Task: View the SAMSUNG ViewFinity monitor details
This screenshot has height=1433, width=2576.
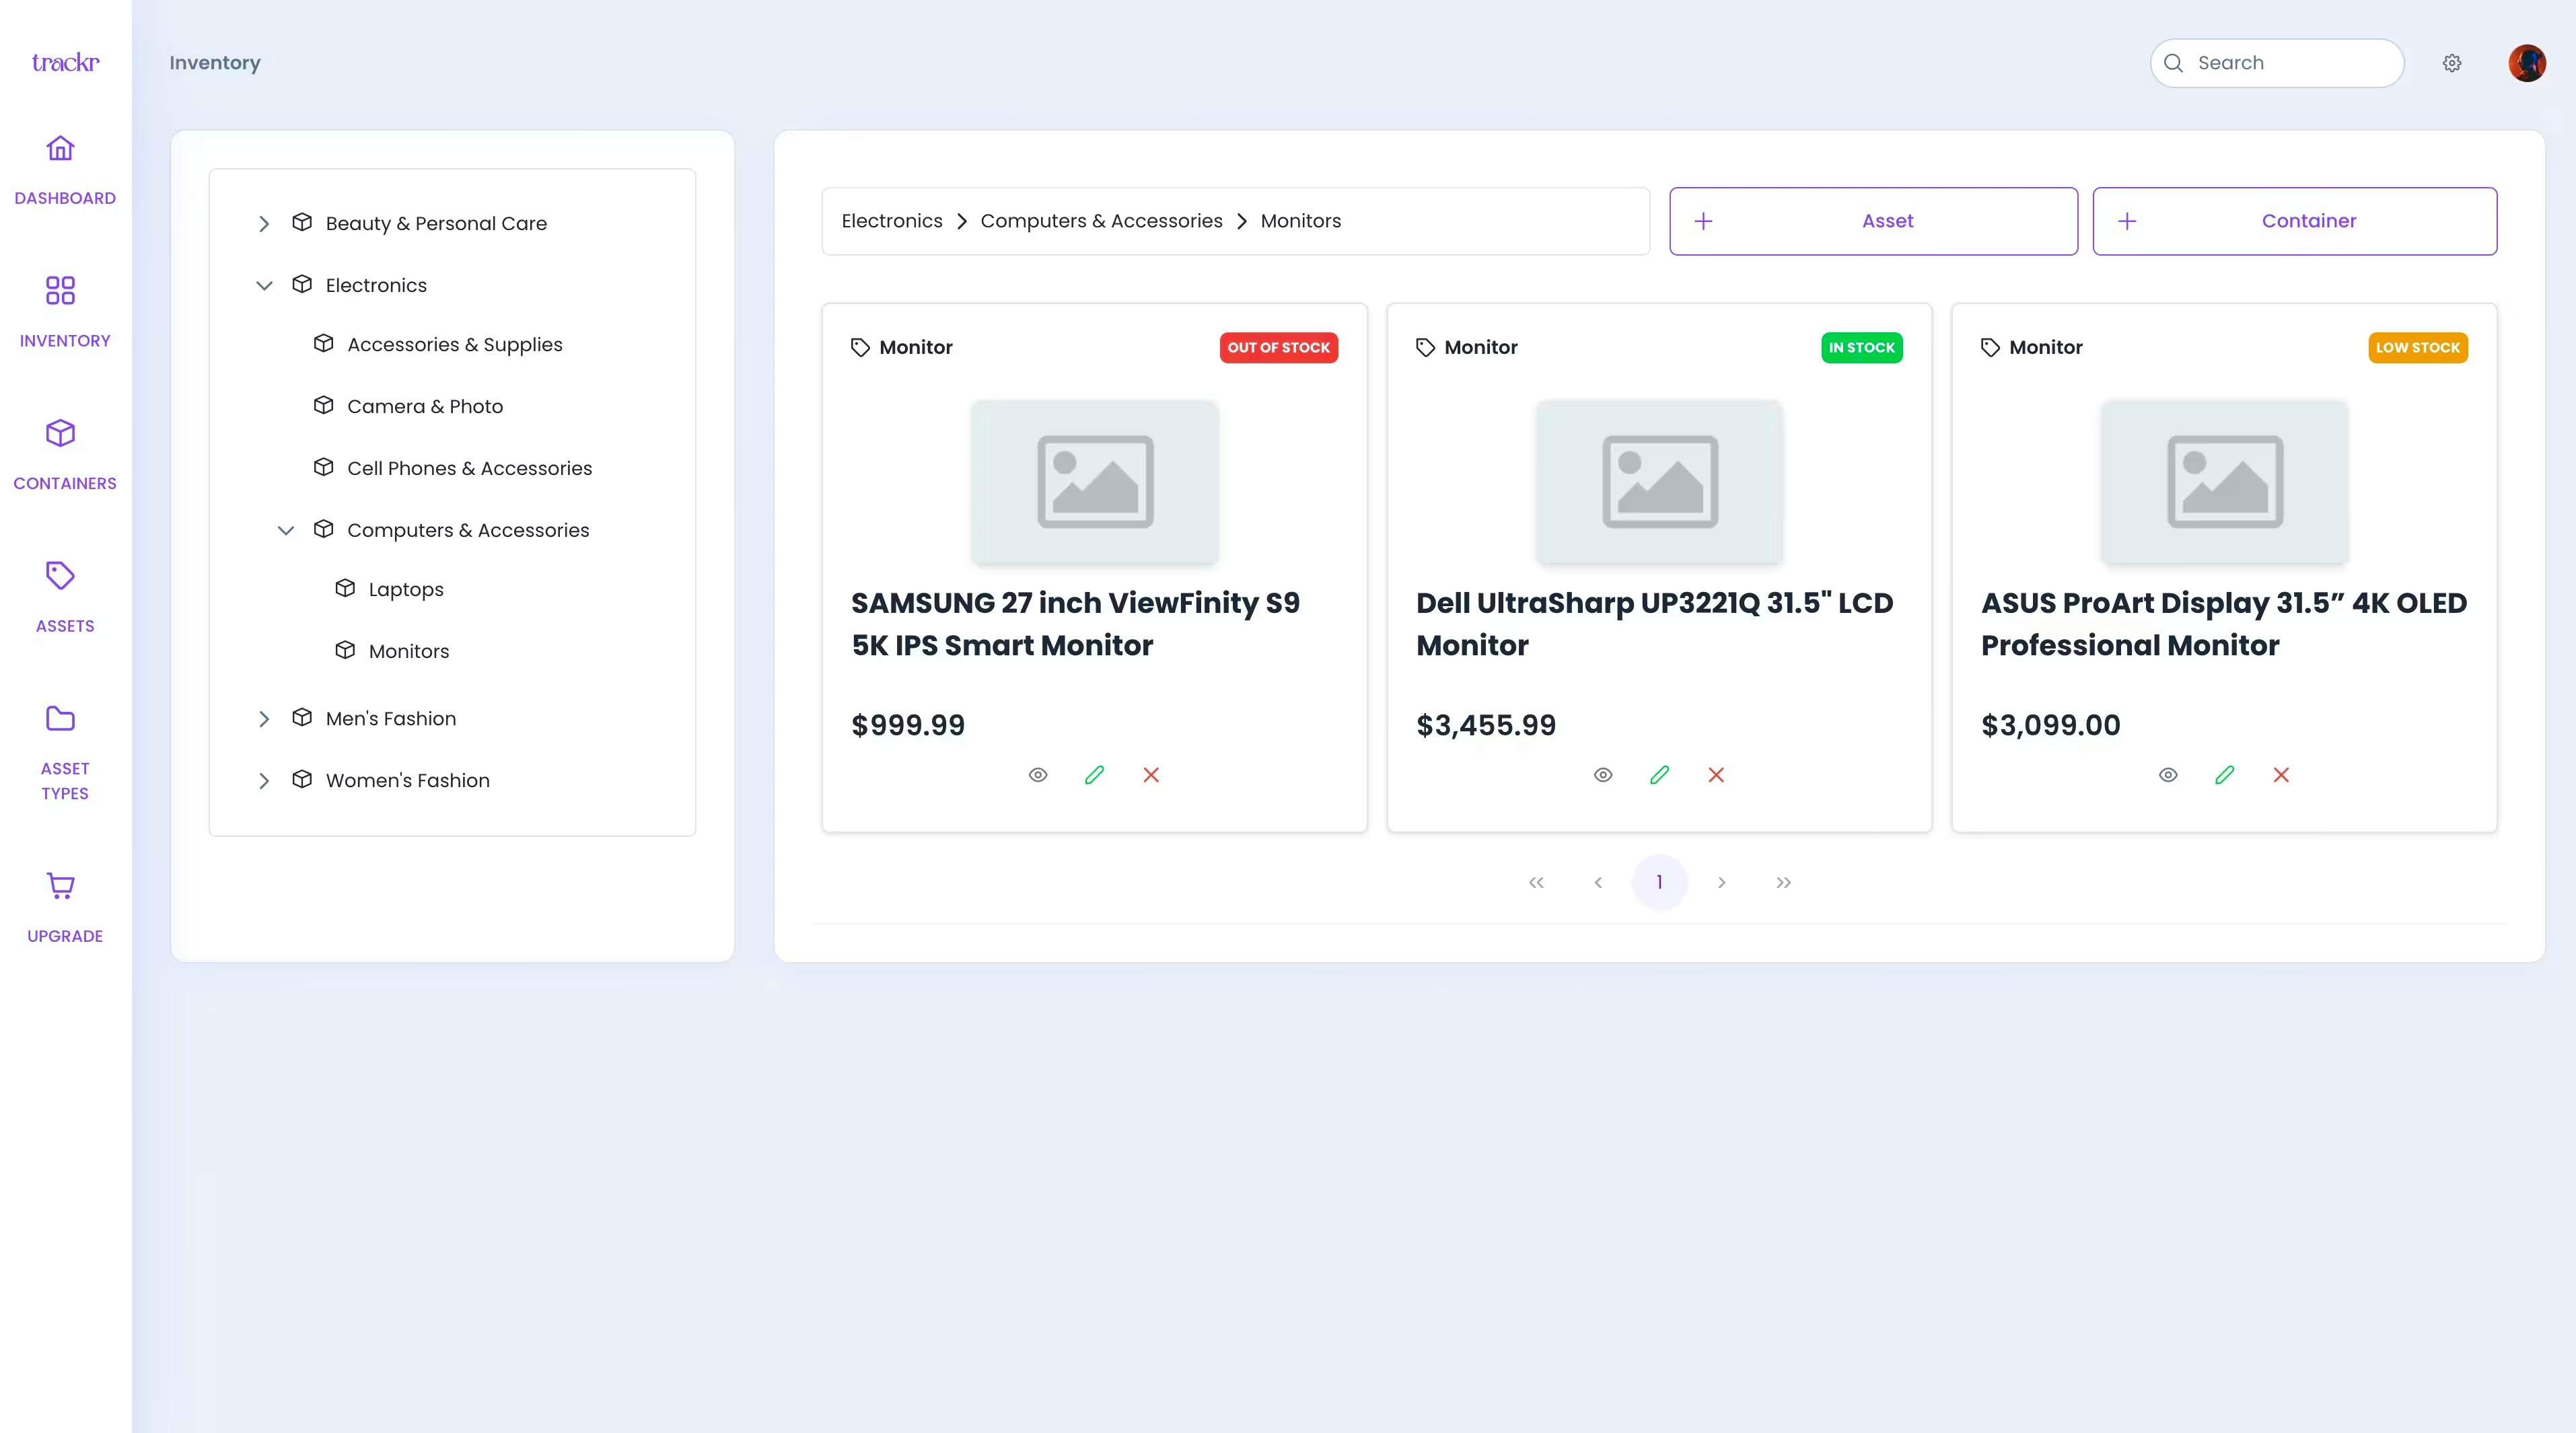Action: (1038, 775)
